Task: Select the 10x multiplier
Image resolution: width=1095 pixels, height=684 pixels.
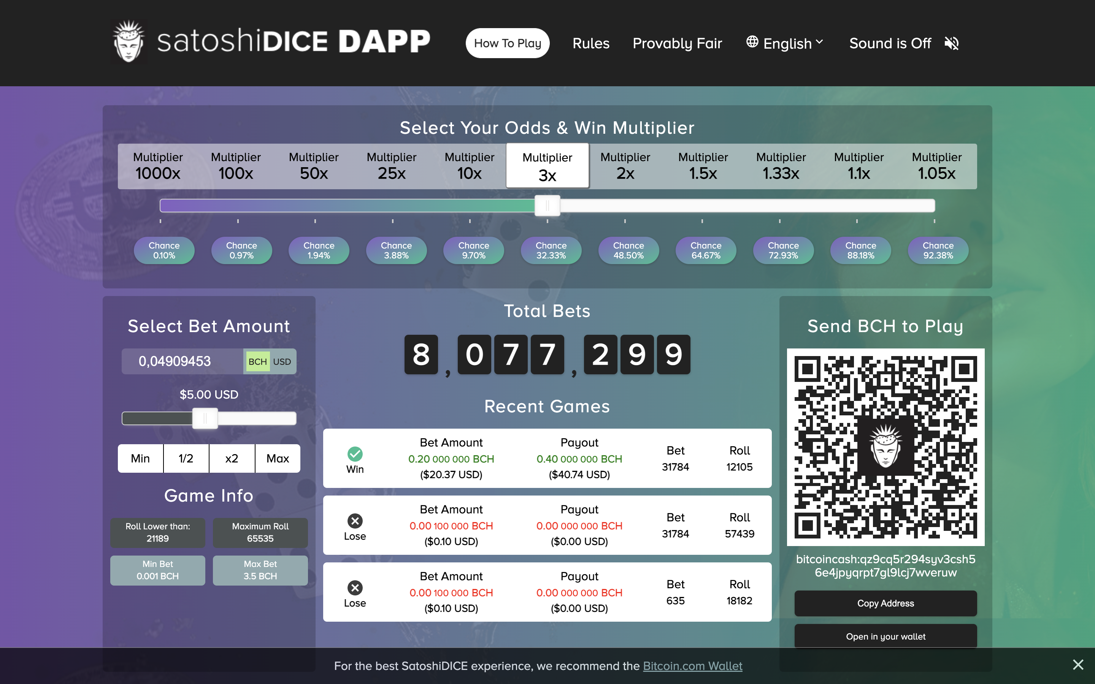Action: point(469,166)
